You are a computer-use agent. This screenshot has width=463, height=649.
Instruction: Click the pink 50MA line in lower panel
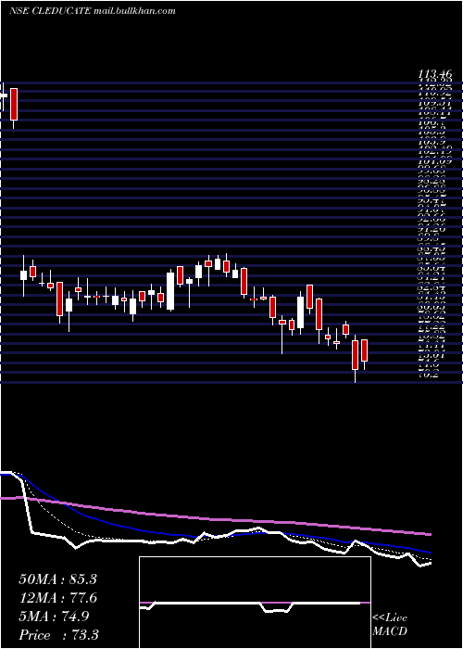[215, 518]
